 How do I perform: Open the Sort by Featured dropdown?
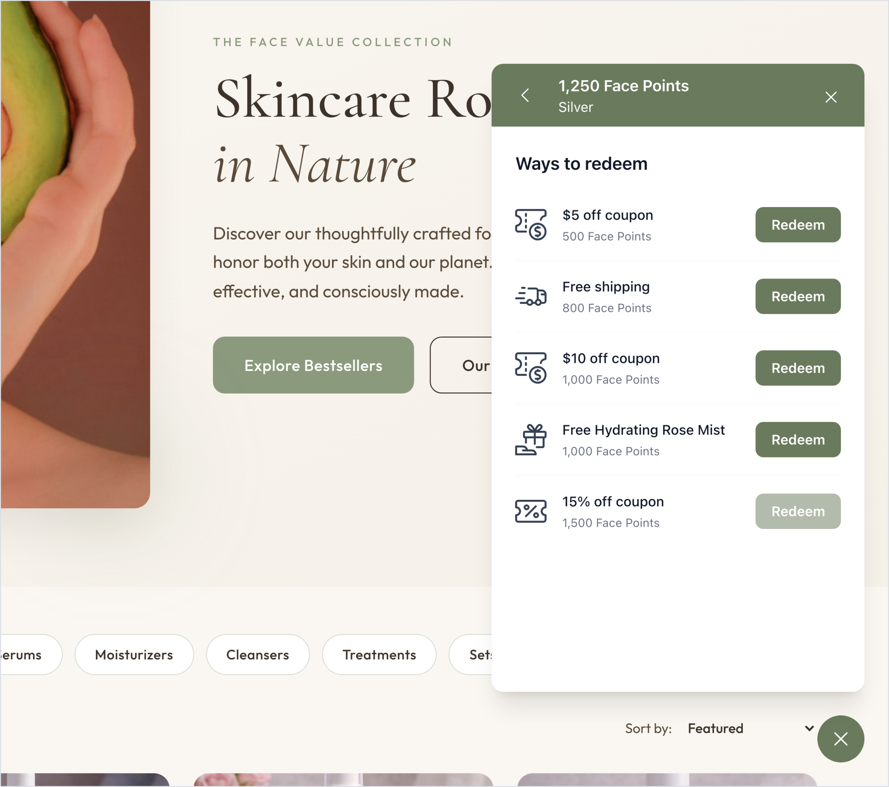pos(751,728)
